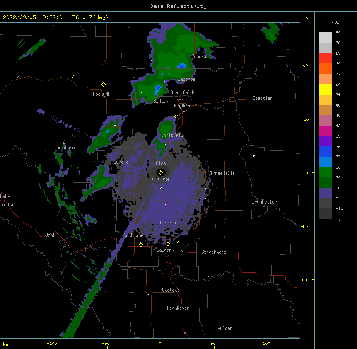This screenshot has height=349, width=357.
Task: Click the 100 value on the right axis
Action: click(x=304, y=65)
